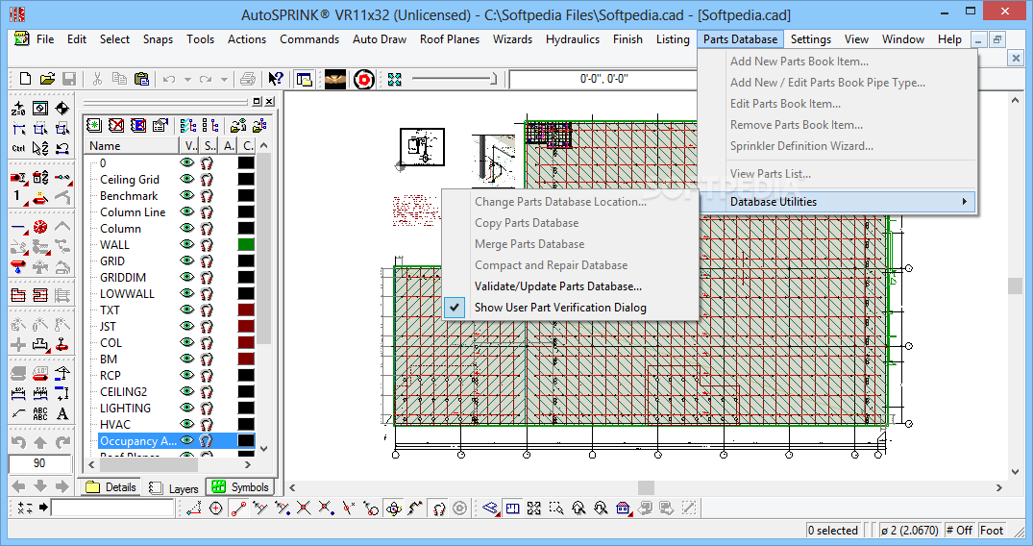1033x546 pixels.
Task: Open the Roof Planes menu
Action: (450, 38)
